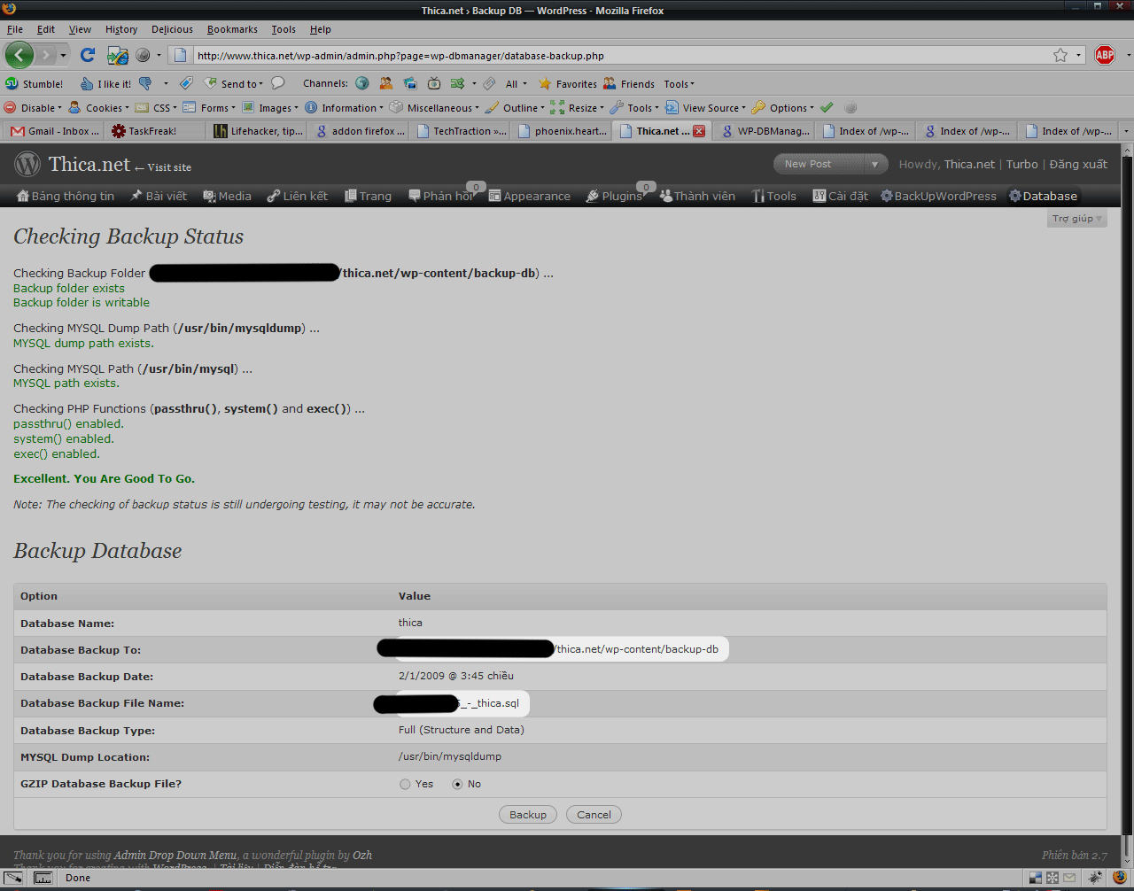Click the 'I like it!' thumbs-up button
The height and width of the screenshot is (891, 1134).
click(106, 84)
